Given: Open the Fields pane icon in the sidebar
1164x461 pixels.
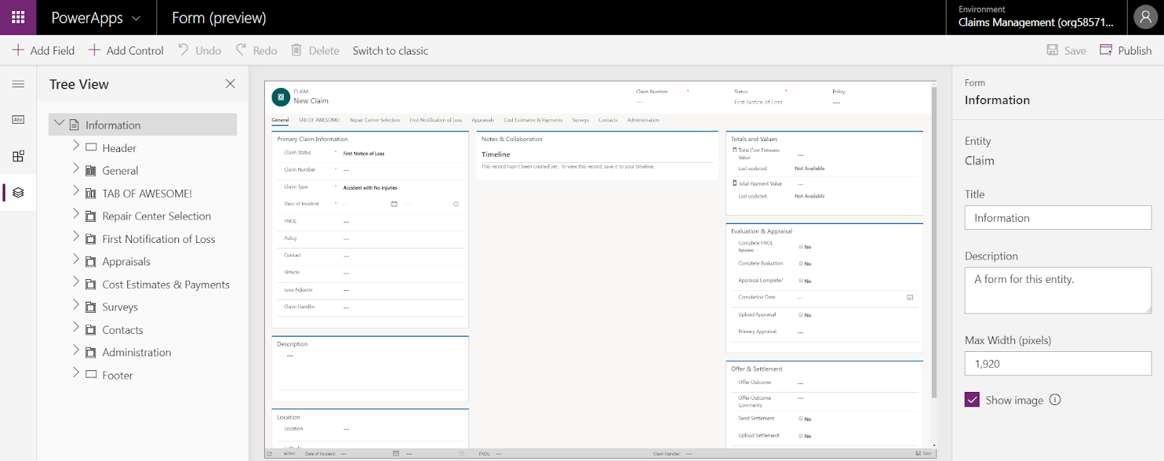Looking at the screenshot, I should [18, 119].
